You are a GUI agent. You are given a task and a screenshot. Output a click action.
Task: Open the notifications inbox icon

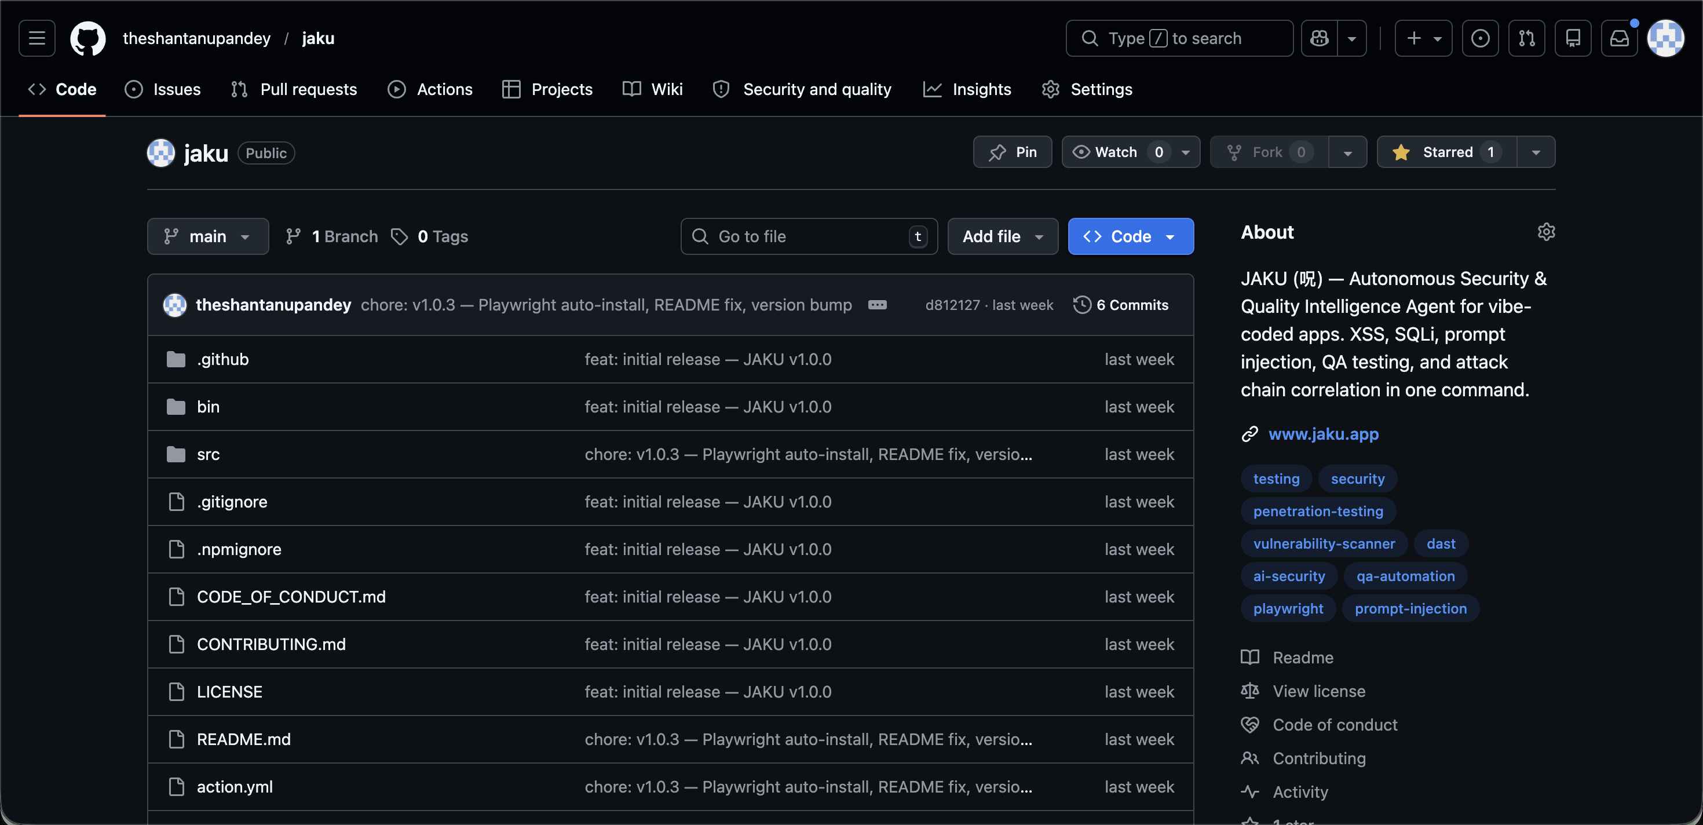1619,38
